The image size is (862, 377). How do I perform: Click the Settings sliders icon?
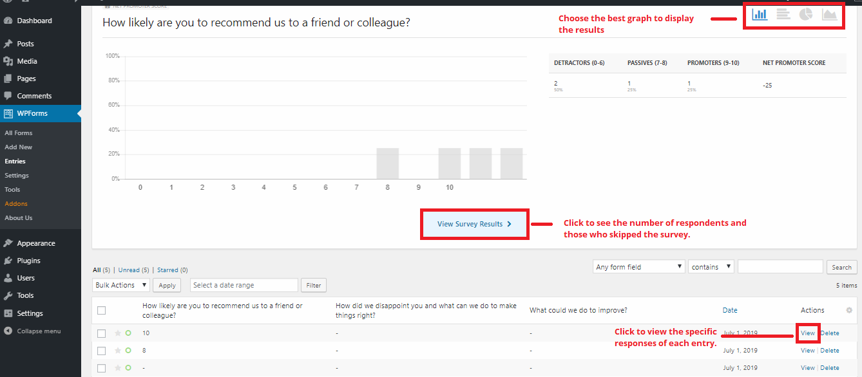click(8, 313)
